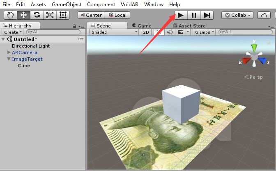
Task: Pause the game preview
Action: [194, 15]
